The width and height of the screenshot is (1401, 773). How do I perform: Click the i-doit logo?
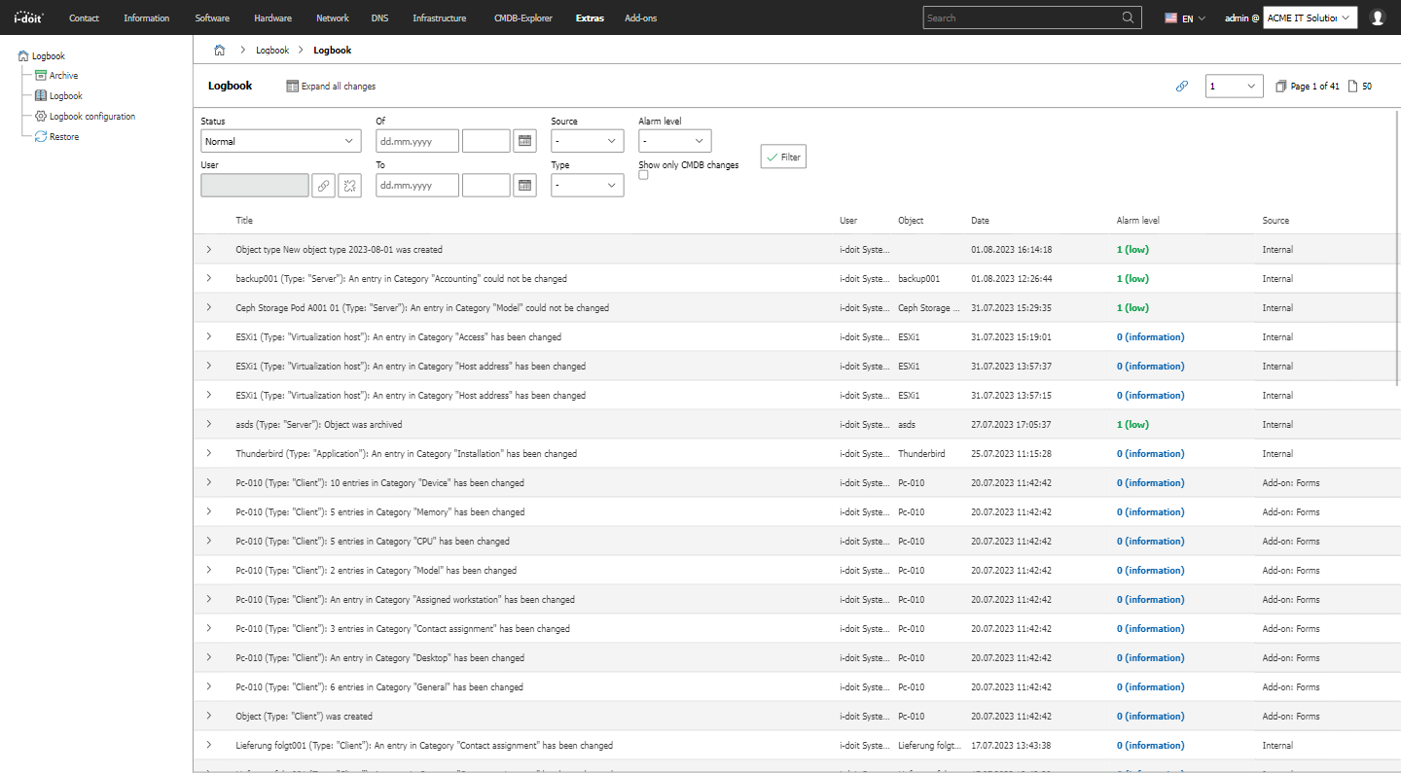tap(28, 18)
